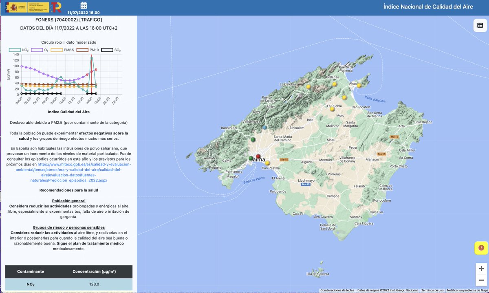Viewport: 489px width, 293px height.
Task: Click the Contaminante table header
Action: pos(31,271)
